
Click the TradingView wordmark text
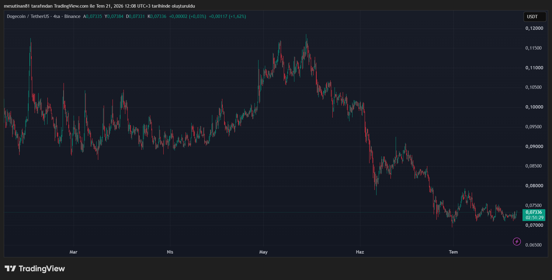tap(42, 268)
